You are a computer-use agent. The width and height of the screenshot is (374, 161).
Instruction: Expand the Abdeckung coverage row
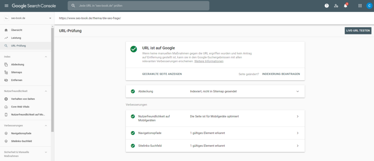(x=297, y=91)
